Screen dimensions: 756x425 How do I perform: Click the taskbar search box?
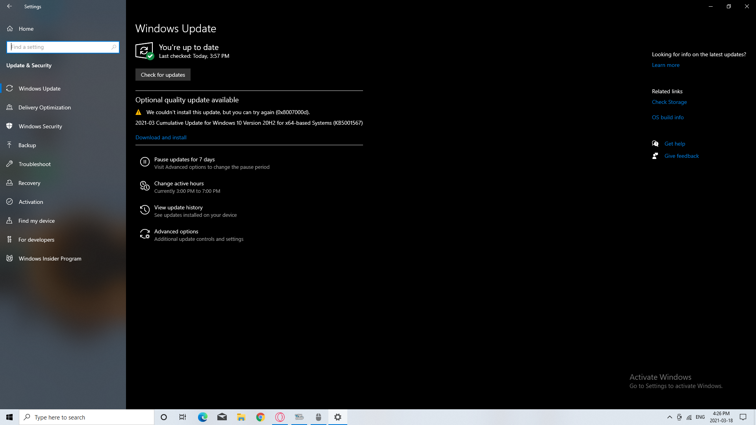(87, 417)
